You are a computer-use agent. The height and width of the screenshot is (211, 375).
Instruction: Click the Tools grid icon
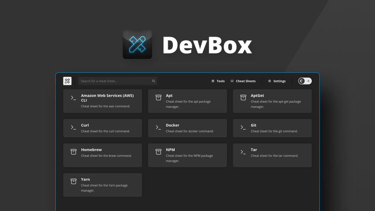click(x=213, y=81)
